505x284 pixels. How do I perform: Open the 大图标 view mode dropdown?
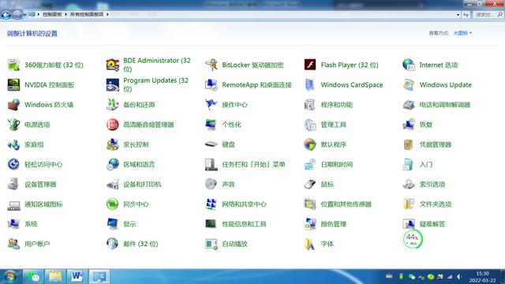coord(462,33)
